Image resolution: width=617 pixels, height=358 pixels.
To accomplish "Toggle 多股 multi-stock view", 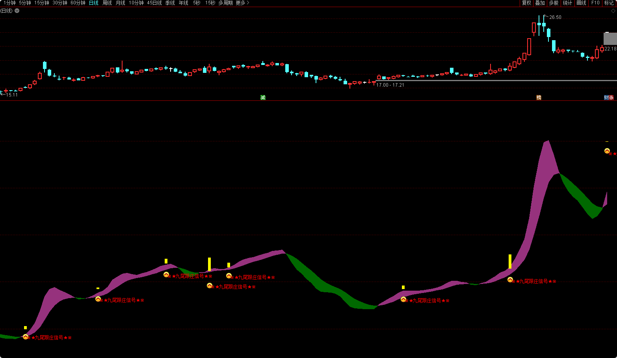I will tap(554, 3).
